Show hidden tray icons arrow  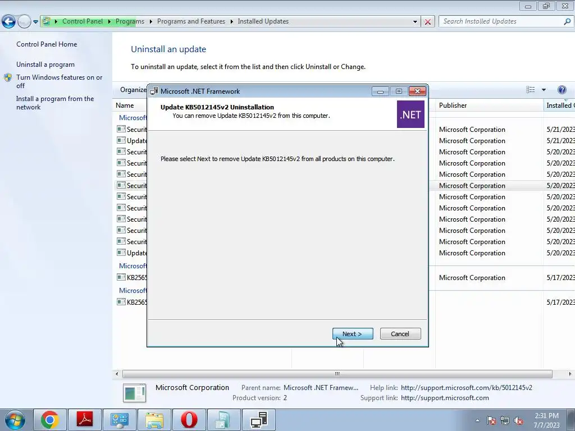click(x=477, y=420)
